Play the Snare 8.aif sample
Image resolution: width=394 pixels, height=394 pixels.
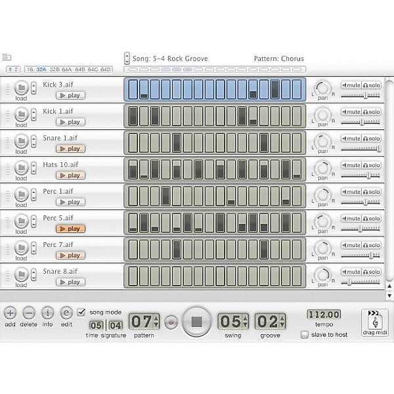pyautogui.click(x=71, y=282)
